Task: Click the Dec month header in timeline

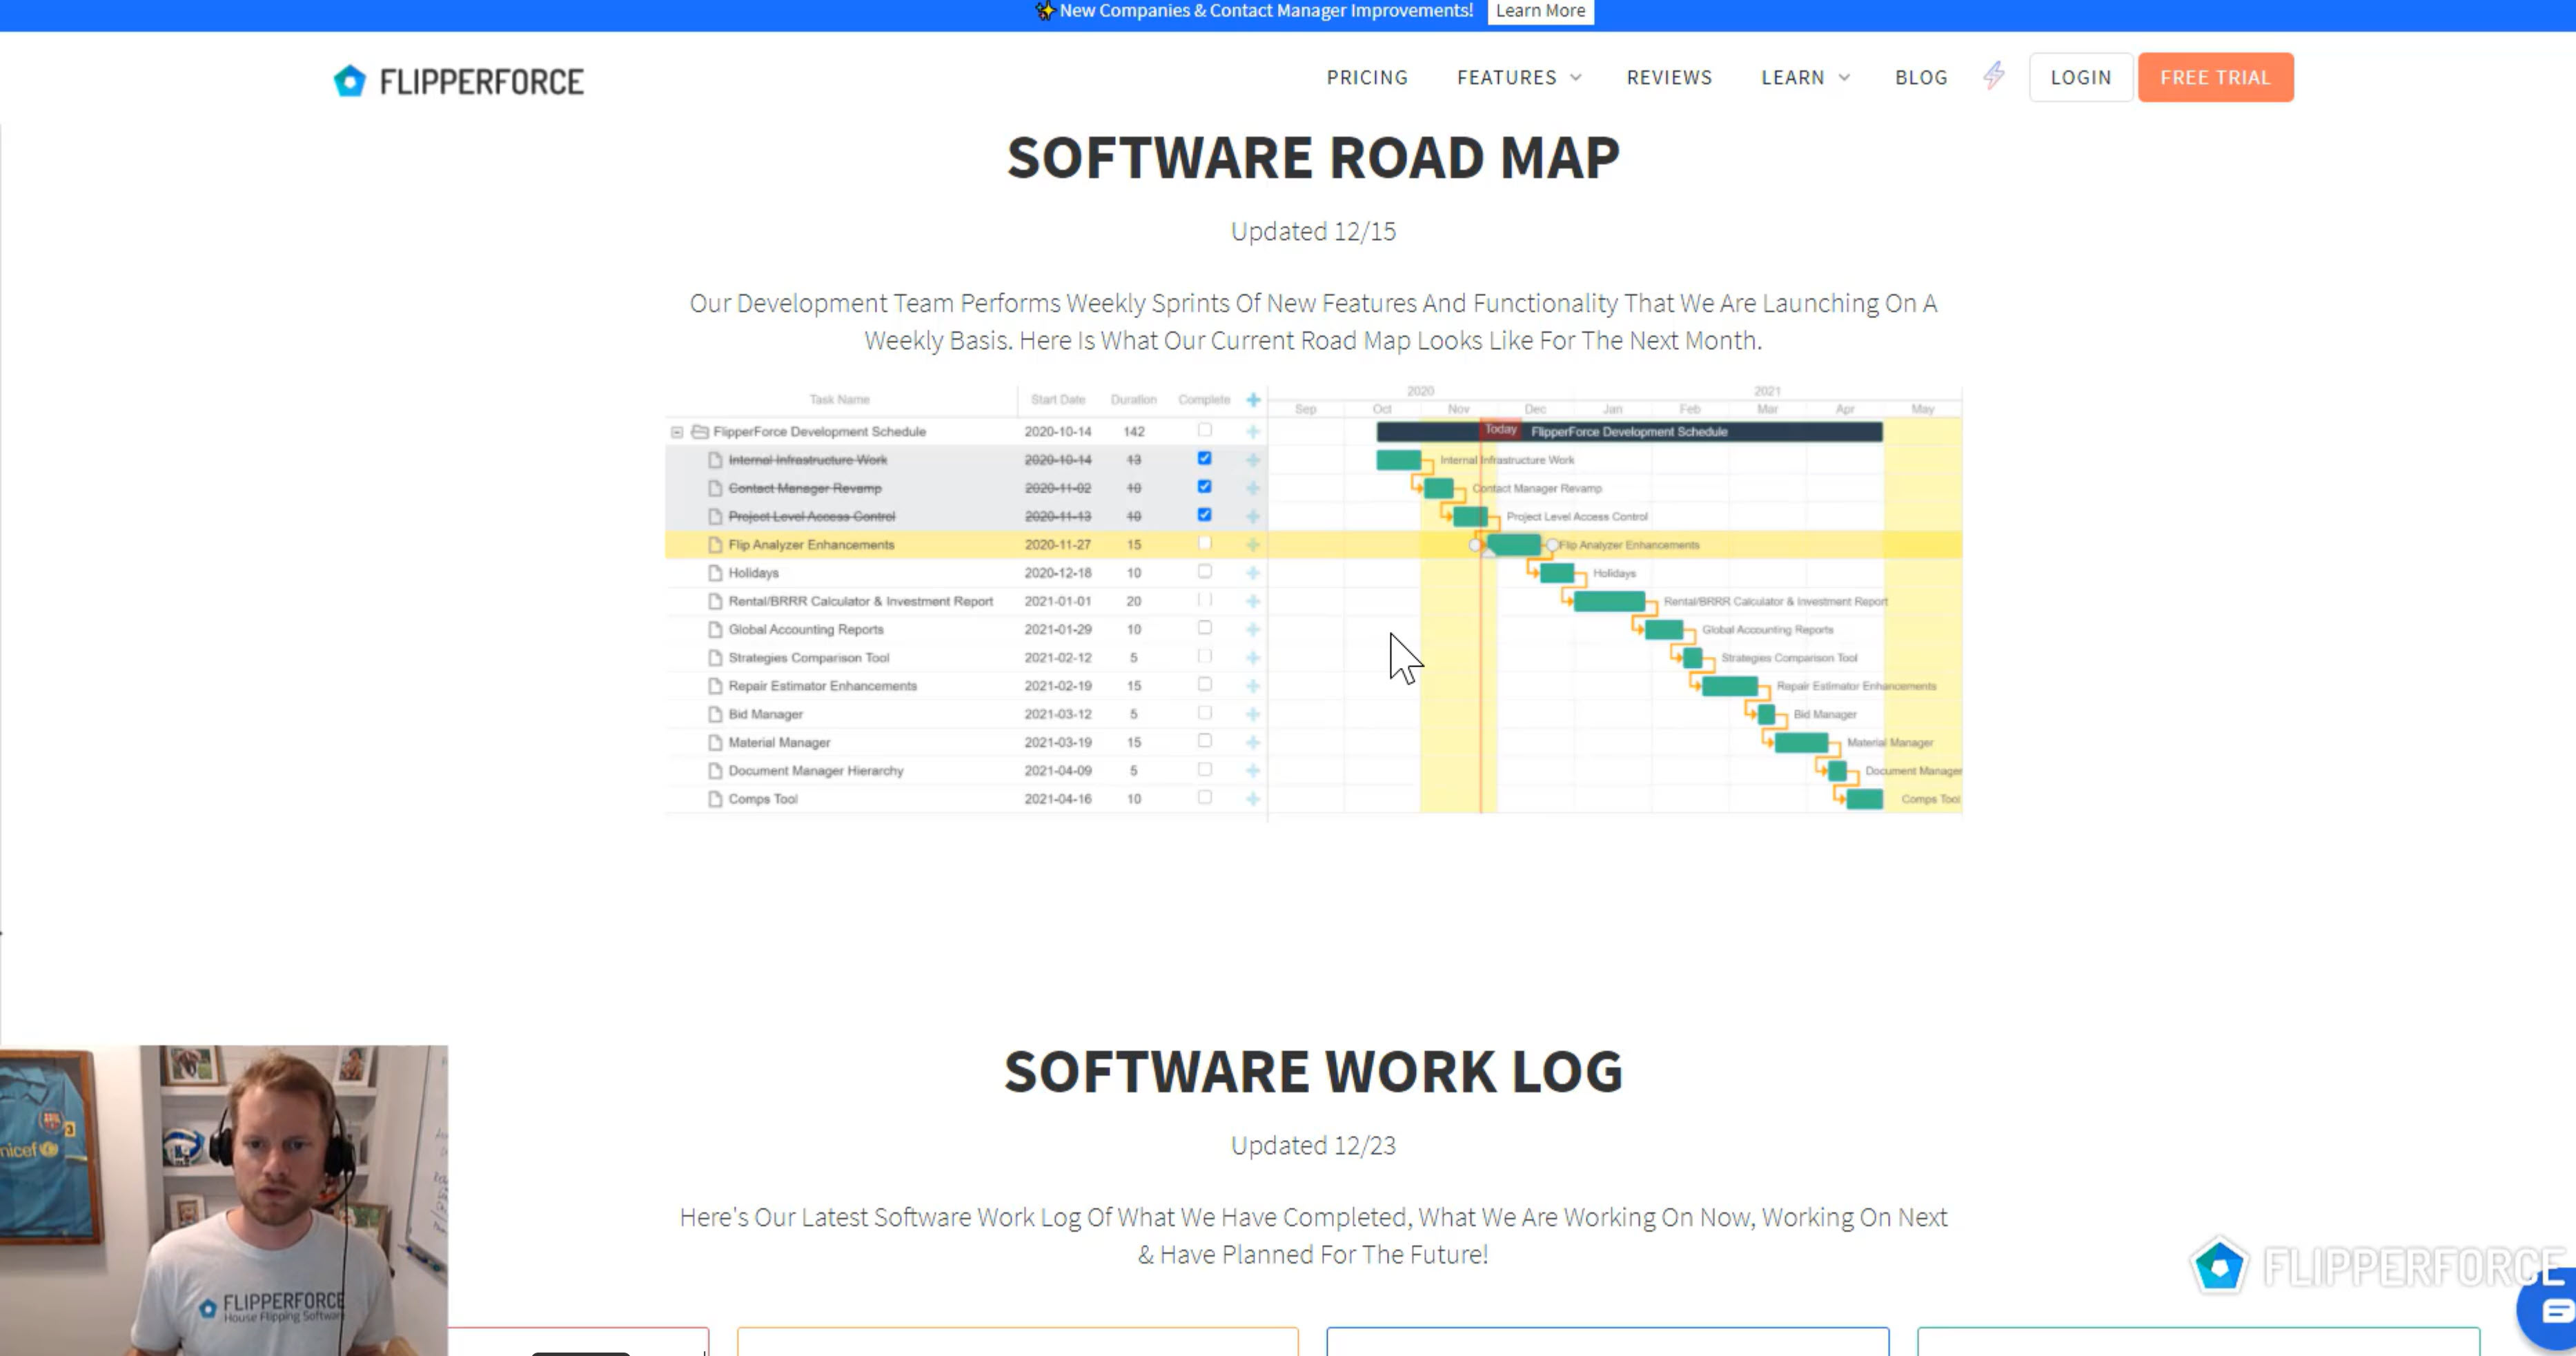Action: (x=1535, y=409)
